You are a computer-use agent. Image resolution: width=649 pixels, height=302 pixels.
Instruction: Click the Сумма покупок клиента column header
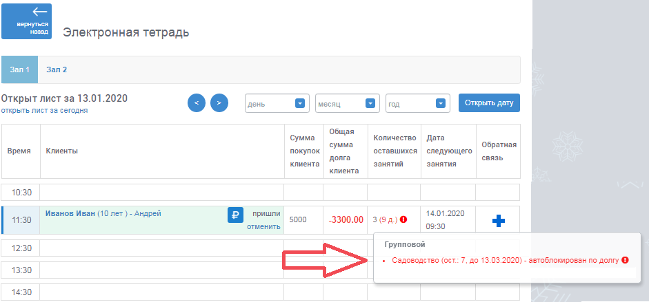(305, 151)
